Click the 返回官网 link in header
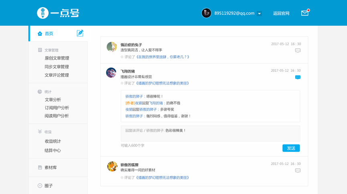 (x=281, y=13)
